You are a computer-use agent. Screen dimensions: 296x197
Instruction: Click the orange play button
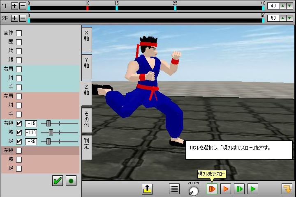[x=226, y=189]
